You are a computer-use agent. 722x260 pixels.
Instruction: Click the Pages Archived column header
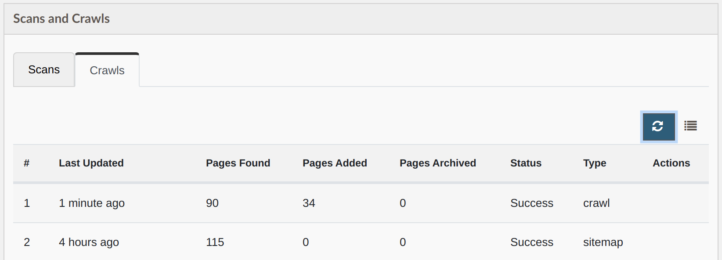click(x=438, y=163)
